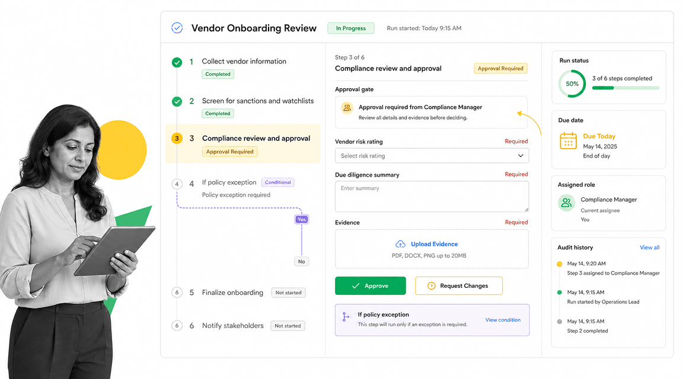Click the green check icon for step 2
Viewport: 683px width, 379px height.
(x=177, y=102)
